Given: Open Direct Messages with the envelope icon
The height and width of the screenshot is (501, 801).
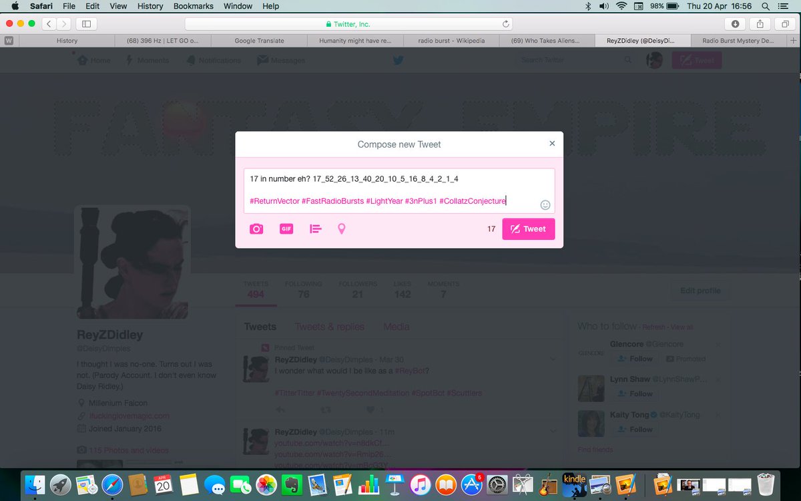Looking at the screenshot, I should pos(281,60).
